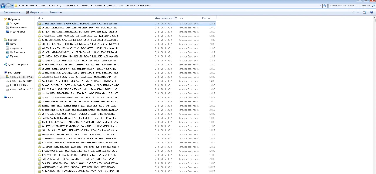Click the Открыть toolbar button
The width and height of the screenshot is (376, 174).
(x=33, y=12)
